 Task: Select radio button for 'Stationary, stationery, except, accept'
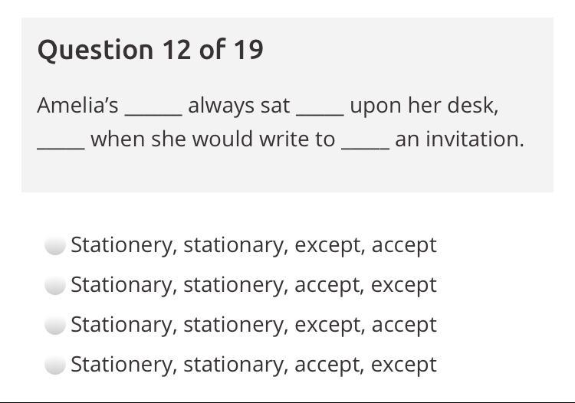[54, 326]
